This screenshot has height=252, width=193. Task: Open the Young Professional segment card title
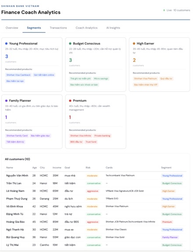(23, 44)
